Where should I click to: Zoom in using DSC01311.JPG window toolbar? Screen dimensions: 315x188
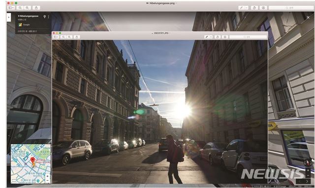(69, 37)
